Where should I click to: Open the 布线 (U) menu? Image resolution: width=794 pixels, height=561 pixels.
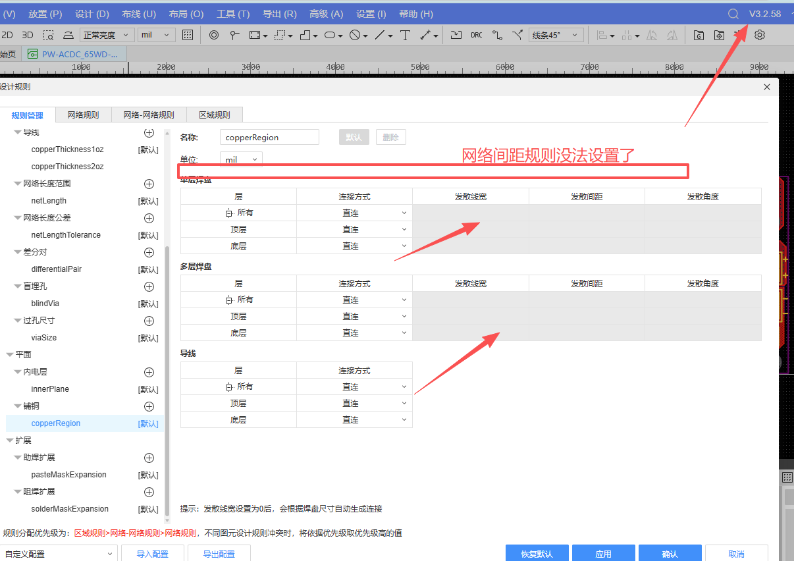(139, 14)
